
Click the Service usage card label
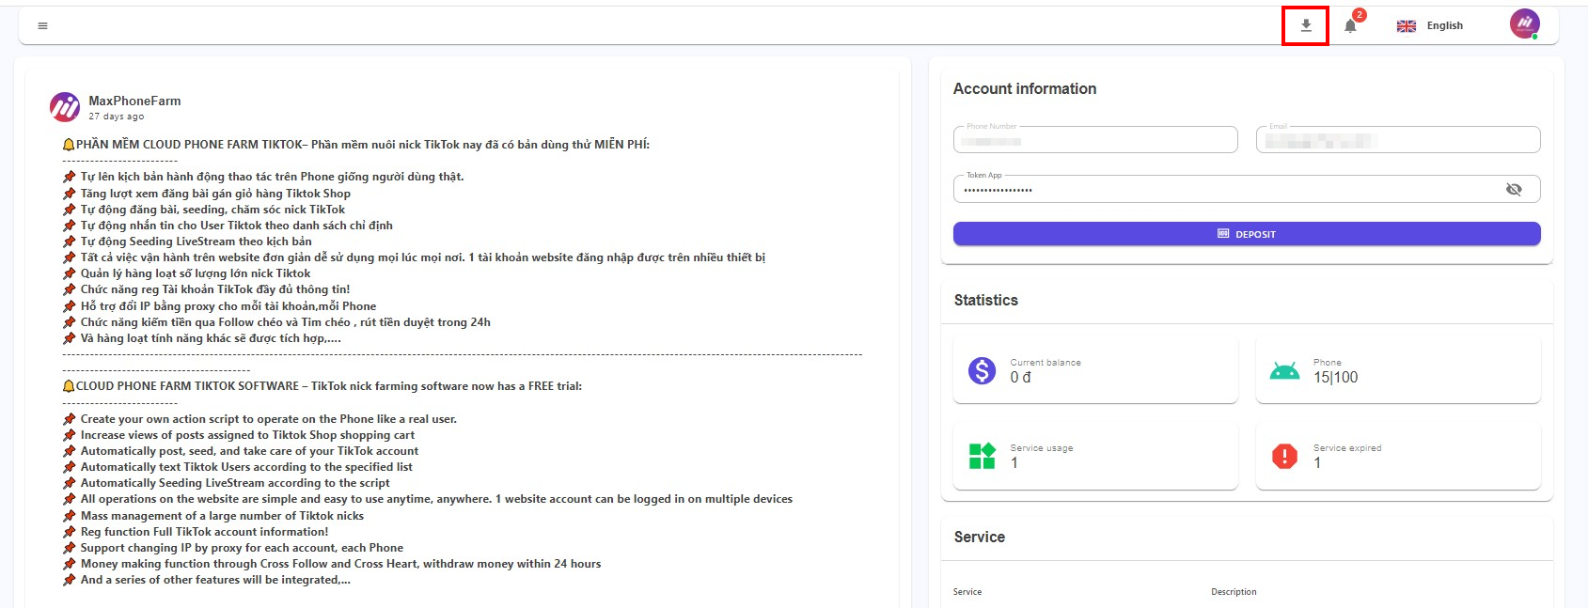coord(1042,448)
